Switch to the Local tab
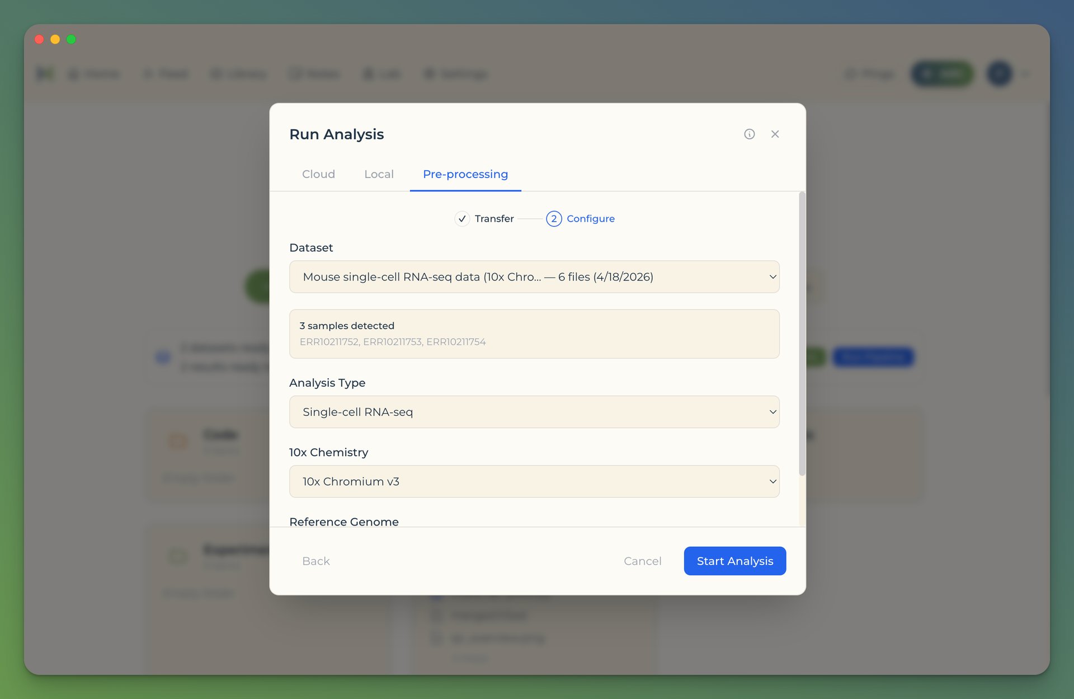The image size is (1074, 699). [379, 174]
